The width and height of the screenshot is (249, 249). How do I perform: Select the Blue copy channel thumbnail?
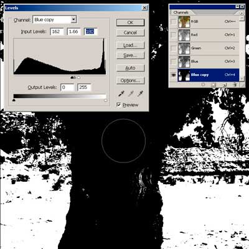(x=184, y=75)
